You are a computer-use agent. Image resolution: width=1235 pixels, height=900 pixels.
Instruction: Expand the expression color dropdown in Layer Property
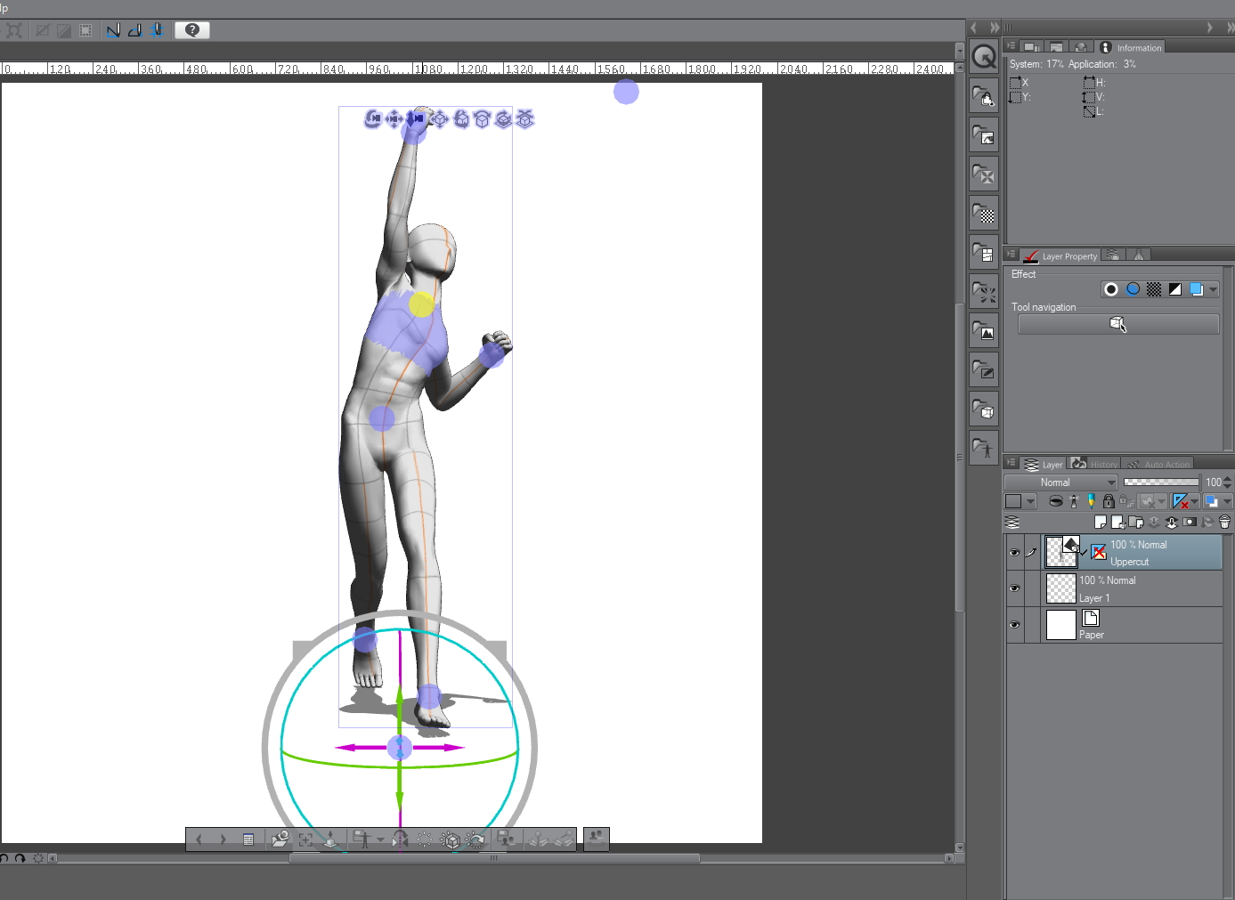(1213, 289)
